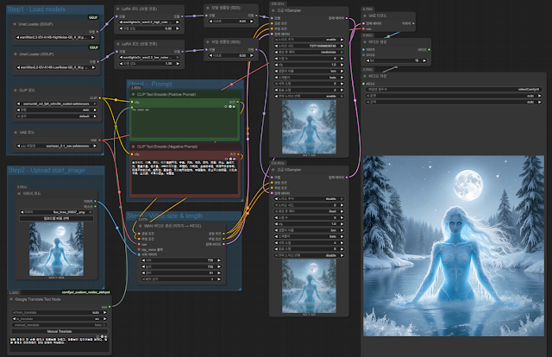Open the CLIP type dropdown set to wan

point(57,110)
